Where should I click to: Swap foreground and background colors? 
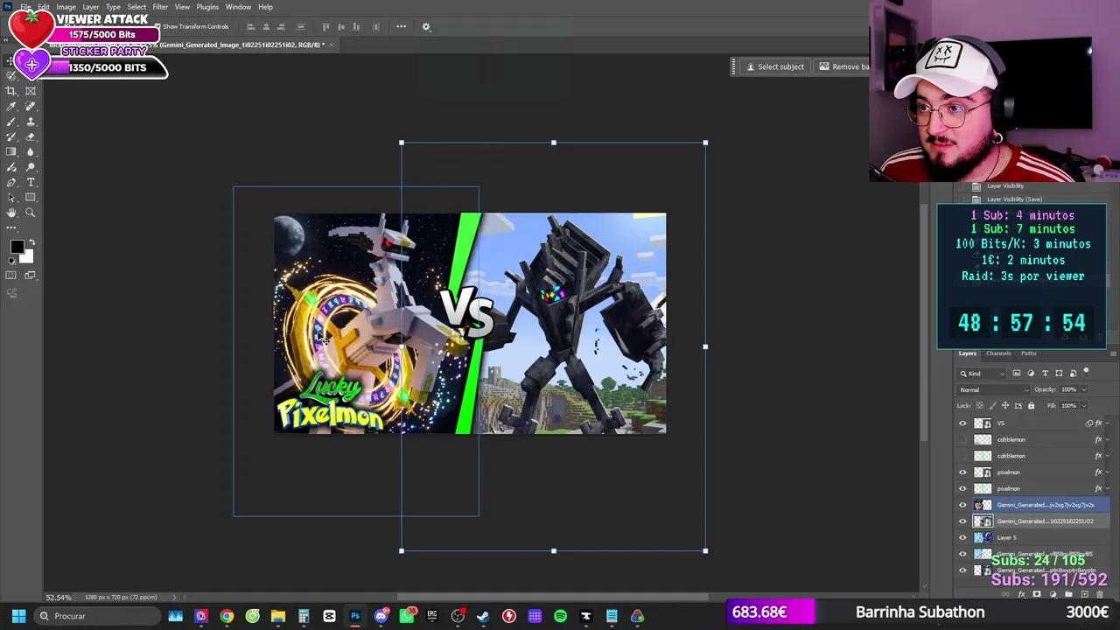[31, 242]
